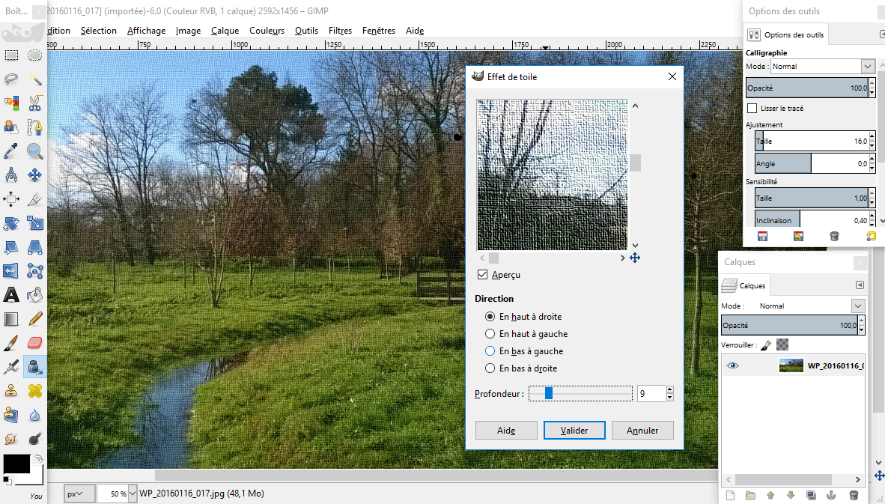Open the Filtres menu
This screenshot has width=885, height=504.
pos(340,31)
